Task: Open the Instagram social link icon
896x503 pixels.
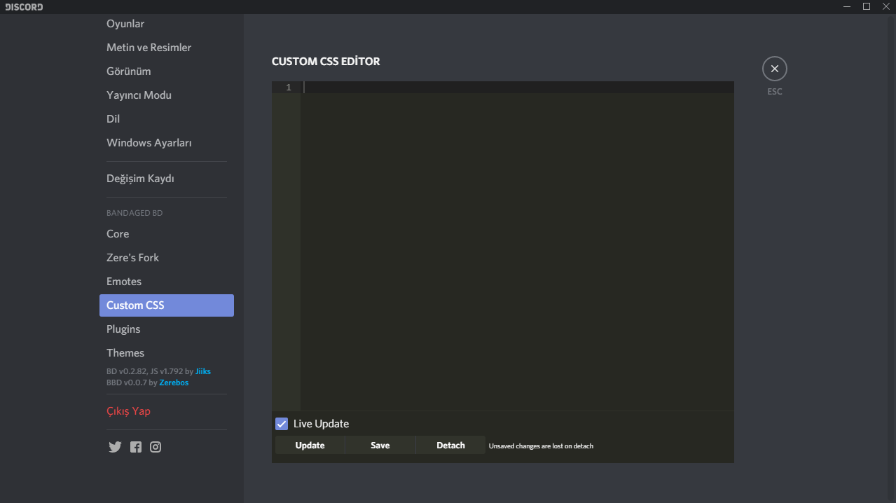Action: [156, 447]
